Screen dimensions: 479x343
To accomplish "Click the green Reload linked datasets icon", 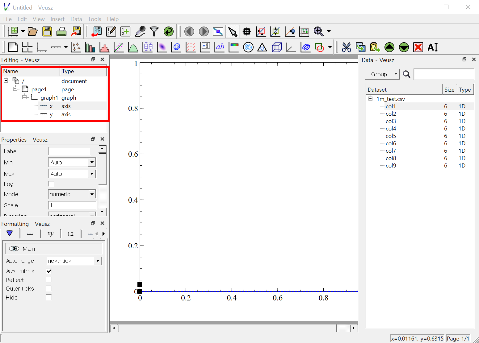I will tap(169, 31).
